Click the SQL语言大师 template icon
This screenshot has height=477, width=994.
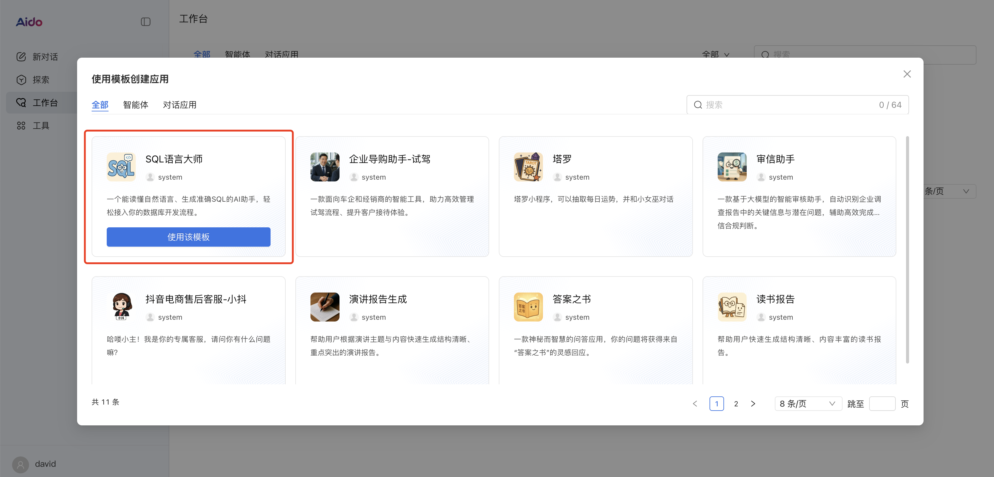(121, 167)
